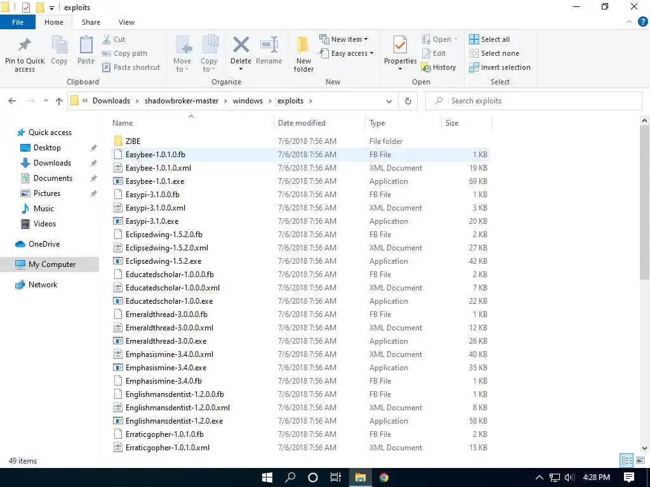Viewport: 650px width, 487px height.
Task: Open New item dropdown
Action: pos(343,39)
